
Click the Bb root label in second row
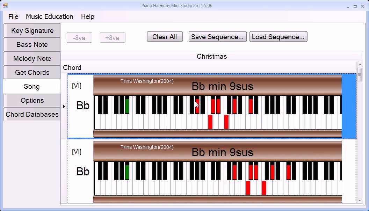coord(83,172)
